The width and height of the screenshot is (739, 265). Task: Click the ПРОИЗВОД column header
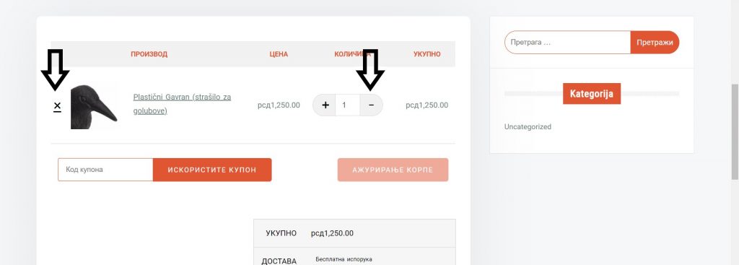click(149, 54)
